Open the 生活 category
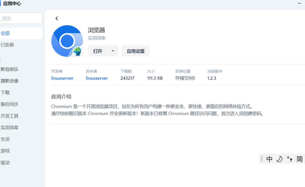The height and width of the screenshot is (187, 305). (21, 139)
